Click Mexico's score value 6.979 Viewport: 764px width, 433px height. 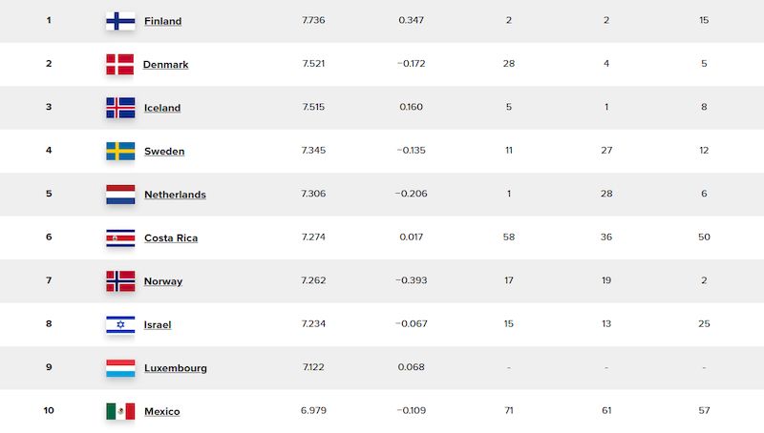313,411
